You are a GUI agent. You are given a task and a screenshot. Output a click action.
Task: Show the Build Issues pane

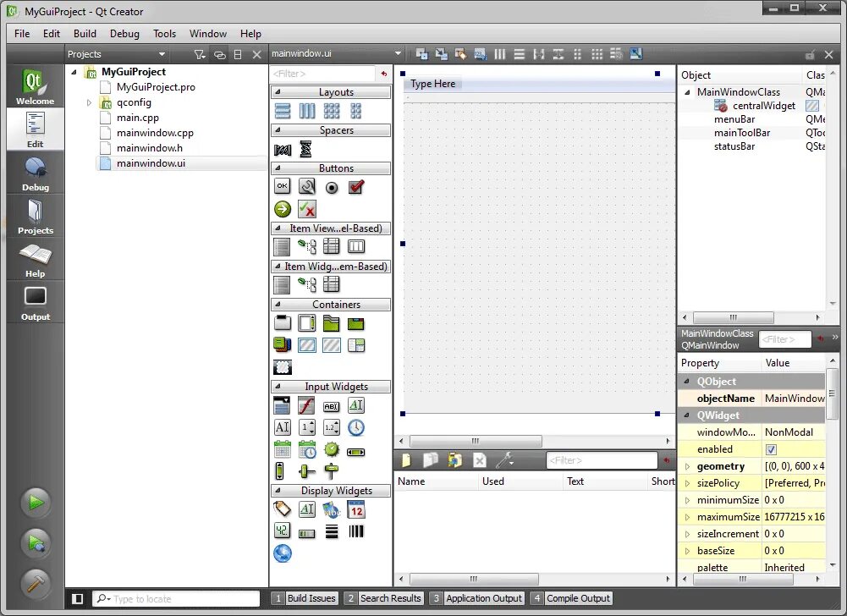(x=305, y=598)
